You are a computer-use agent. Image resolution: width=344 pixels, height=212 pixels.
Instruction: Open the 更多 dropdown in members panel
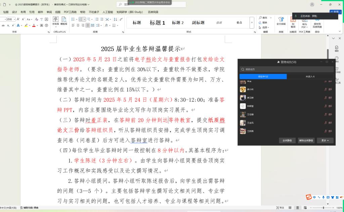(325, 140)
